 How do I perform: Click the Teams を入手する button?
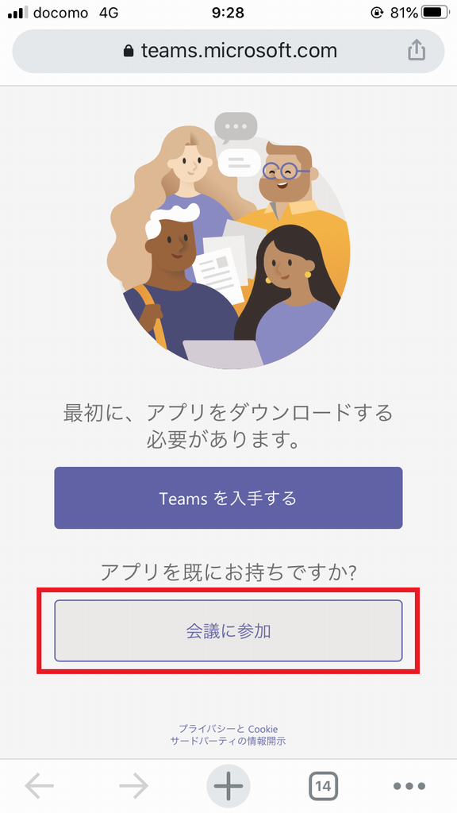click(x=228, y=498)
